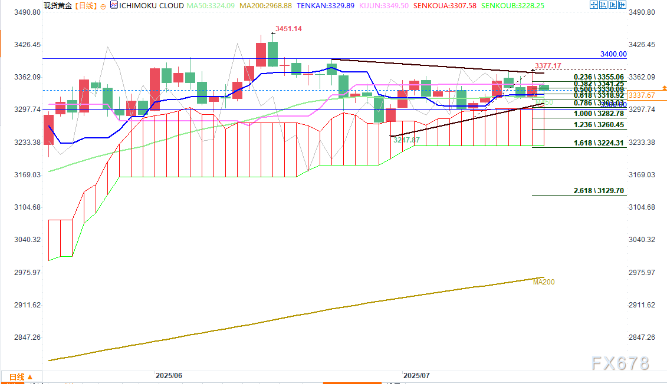Click the export arrow icon at the top right
This screenshot has height=384, width=667.
622,5
